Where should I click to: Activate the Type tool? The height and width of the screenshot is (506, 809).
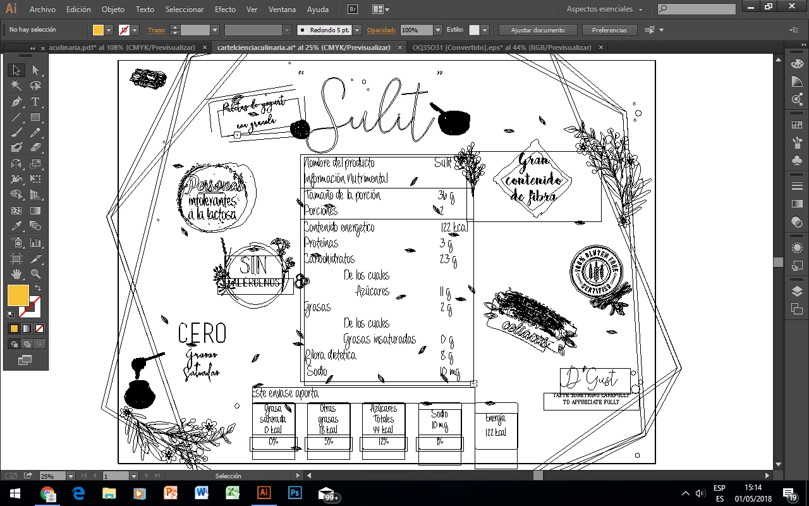click(x=35, y=102)
